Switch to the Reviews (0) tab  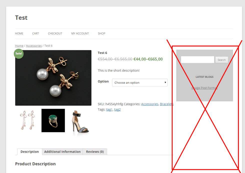click(x=95, y=151)
